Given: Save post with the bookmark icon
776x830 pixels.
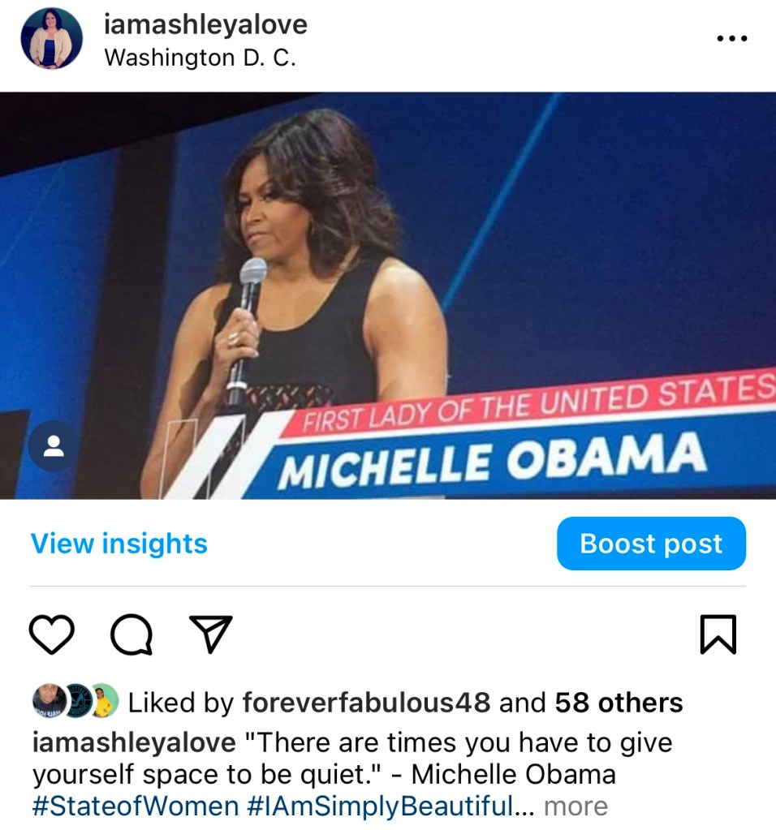Looking at the screenshot, I should [718, 634].
